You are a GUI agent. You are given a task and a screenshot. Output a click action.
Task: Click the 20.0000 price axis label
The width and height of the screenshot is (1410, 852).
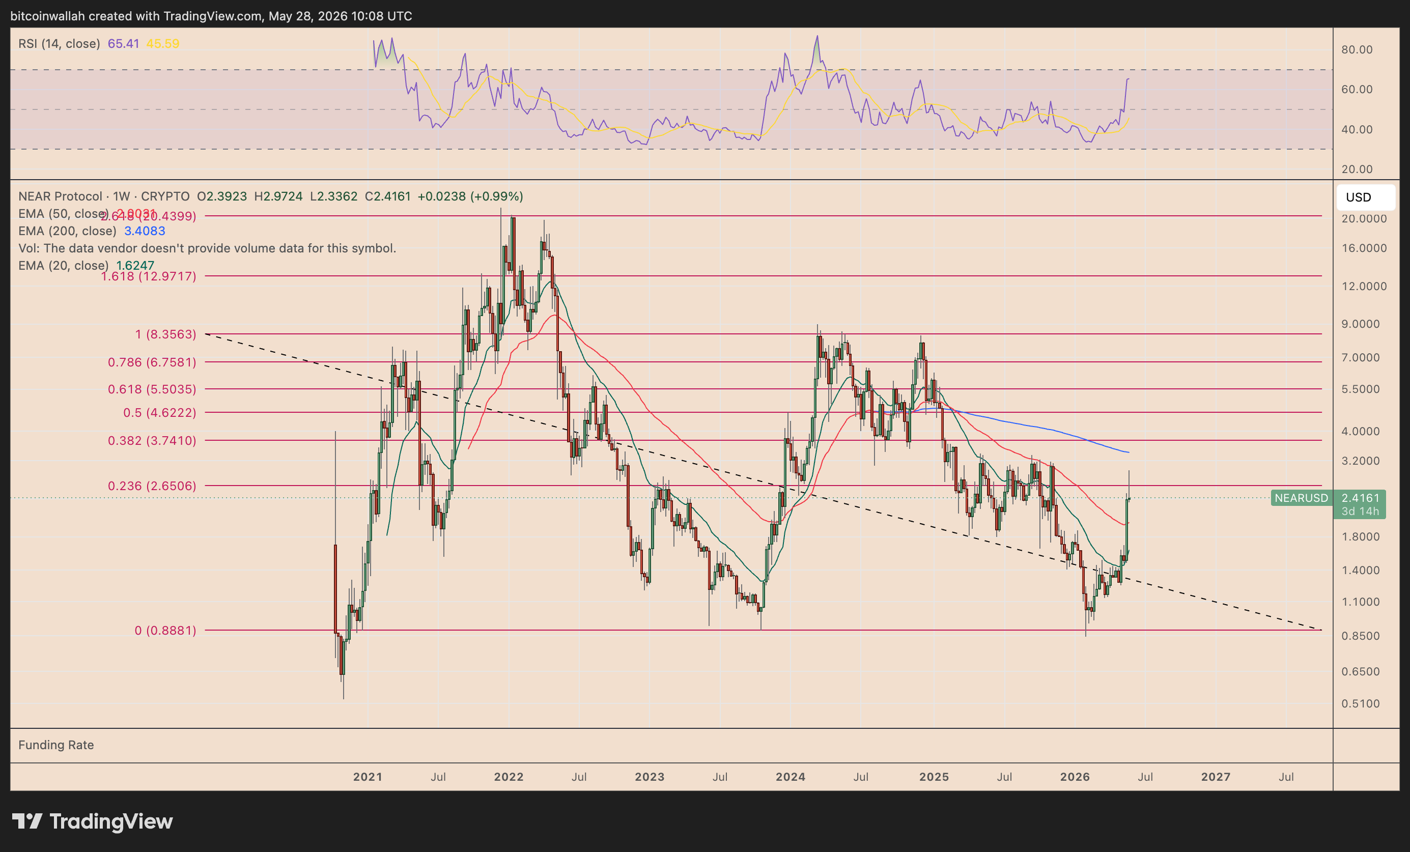[1364, 218]
